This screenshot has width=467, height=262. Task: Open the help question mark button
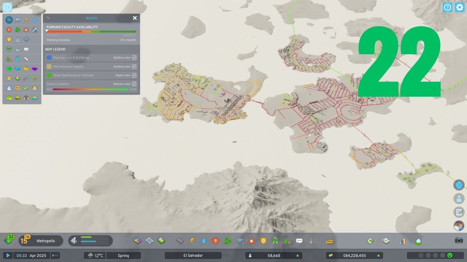tap(448, 7)
